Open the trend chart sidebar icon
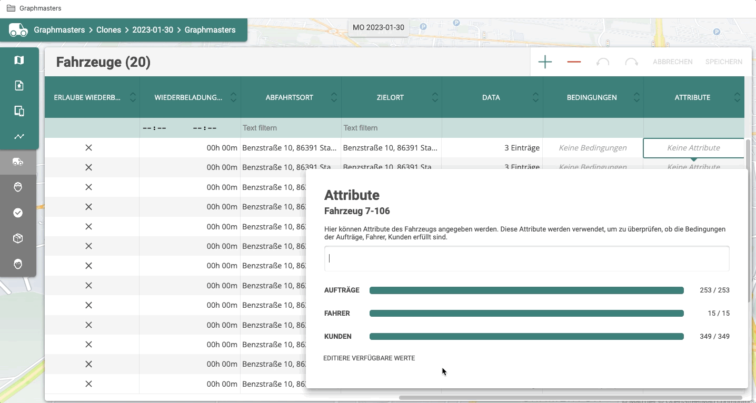The height and width of the screenshot is (403, 756). [x=19, y=136]
